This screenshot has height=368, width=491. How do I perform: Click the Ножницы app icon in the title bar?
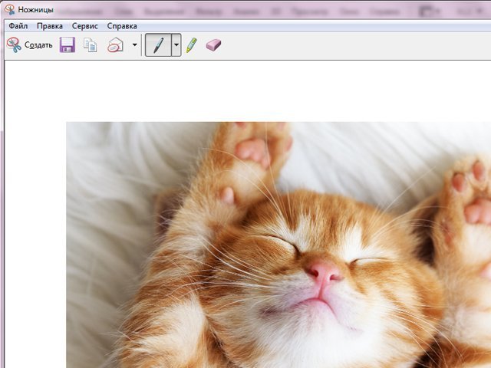(x=9, y=9)
